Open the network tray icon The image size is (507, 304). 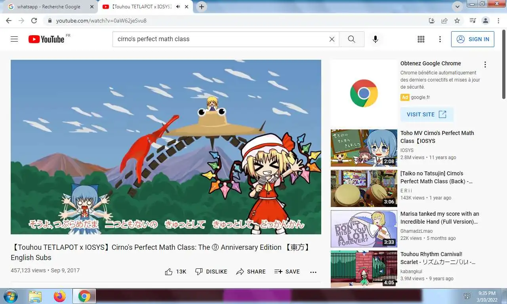point(467,296)
